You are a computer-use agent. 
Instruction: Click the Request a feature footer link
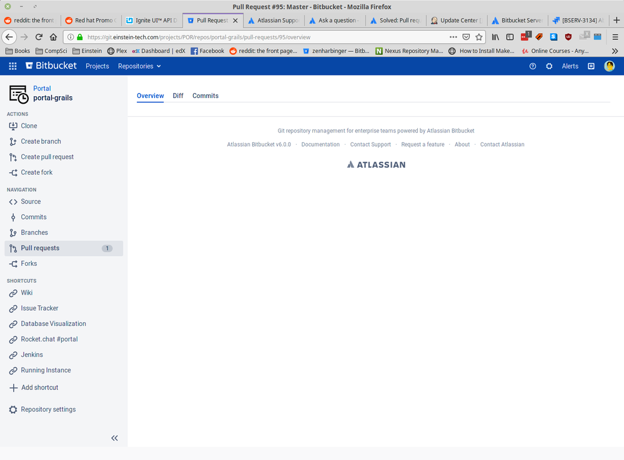click(423, 144)
